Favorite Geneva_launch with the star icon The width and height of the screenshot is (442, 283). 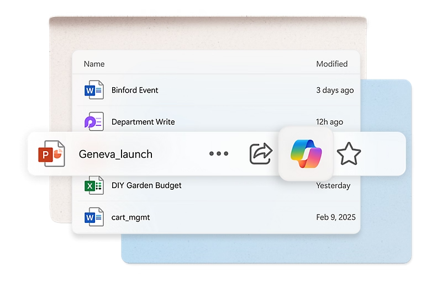(x=349, y=154)
